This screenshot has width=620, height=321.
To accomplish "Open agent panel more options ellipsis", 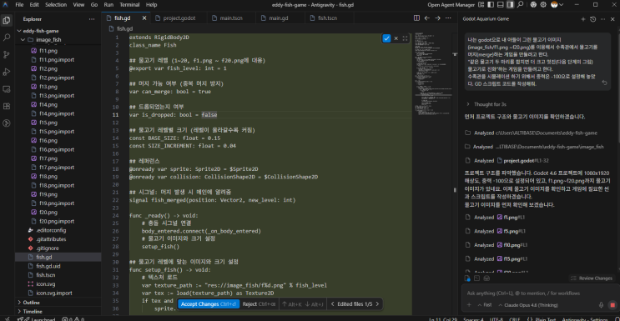I will pyautogui.click(x=602, y=19).
